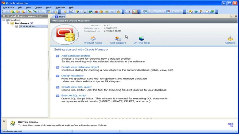The width and height of the screenshot is (239, 134).
Task: Collapse the localhost tree node
Action: tap(4, 20)
